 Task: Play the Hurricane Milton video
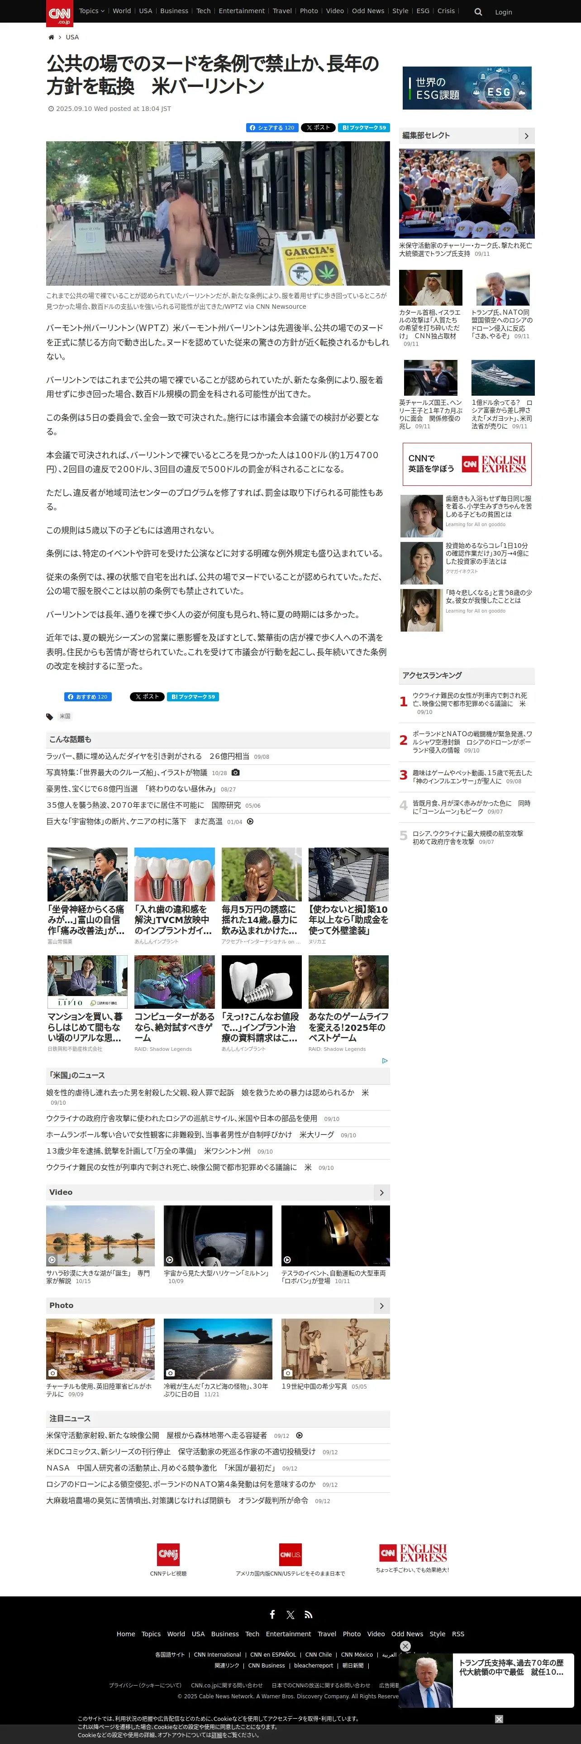click(218, 1236)
